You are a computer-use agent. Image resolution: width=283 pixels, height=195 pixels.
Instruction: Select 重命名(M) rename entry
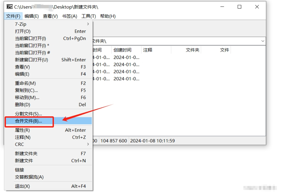coord(25,83)
